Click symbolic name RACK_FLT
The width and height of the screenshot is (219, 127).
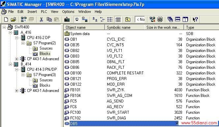[116, 67]
